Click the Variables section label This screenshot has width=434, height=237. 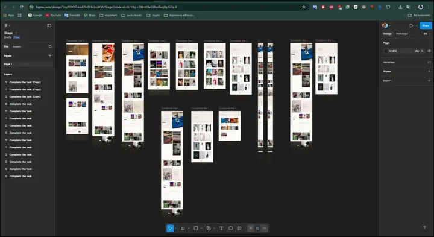389,62
